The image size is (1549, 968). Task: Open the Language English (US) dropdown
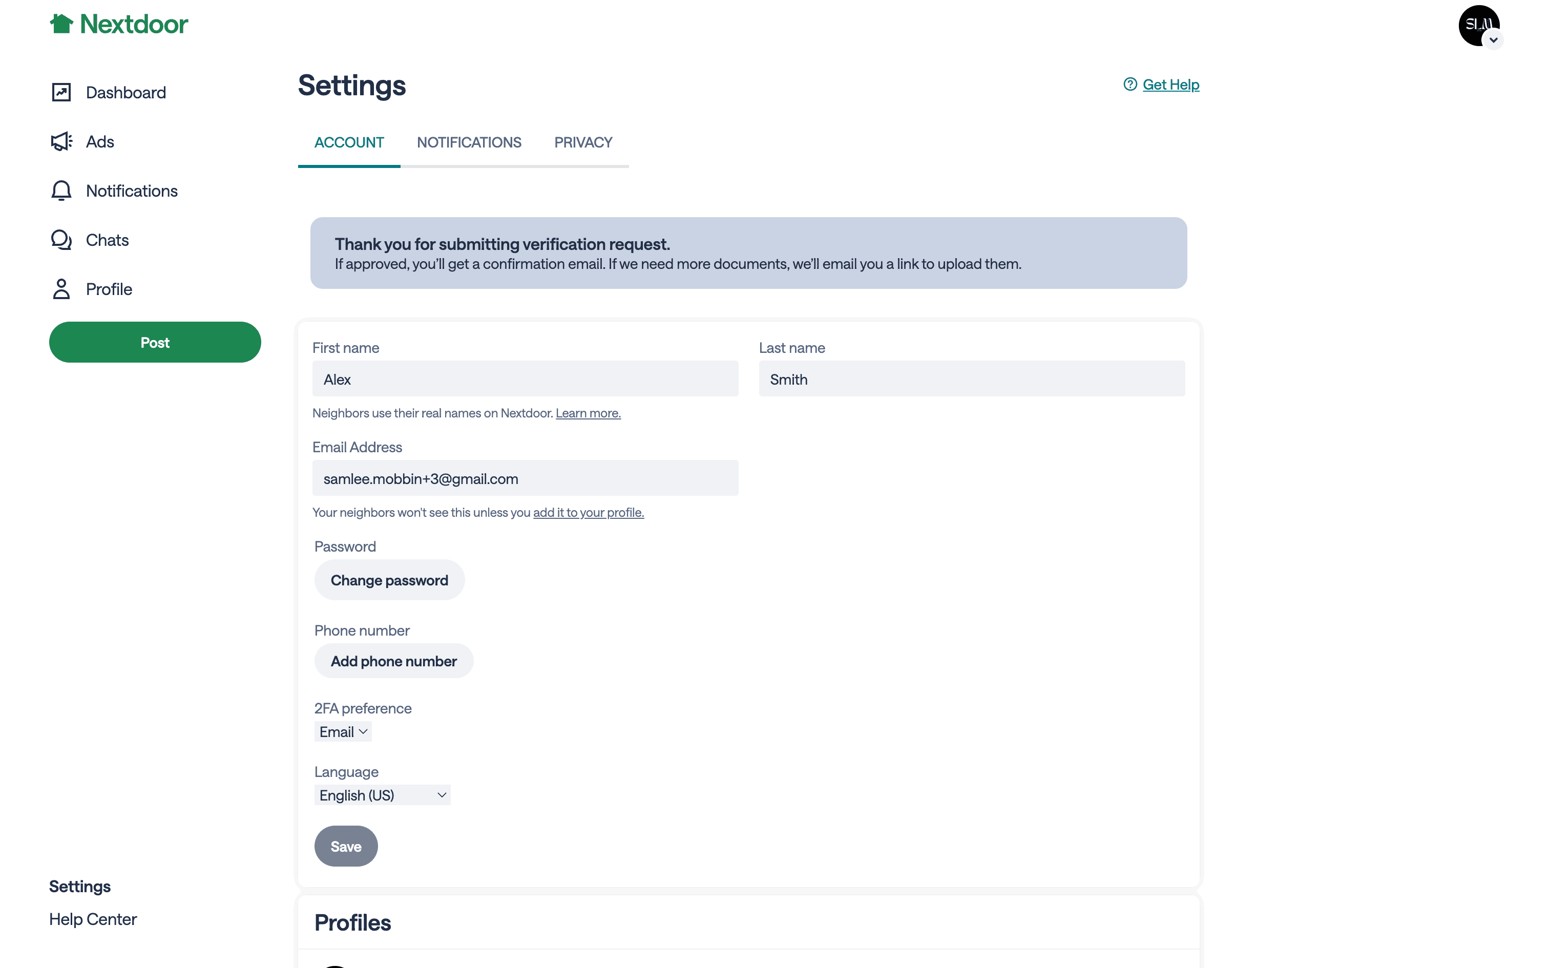(382, 795)
